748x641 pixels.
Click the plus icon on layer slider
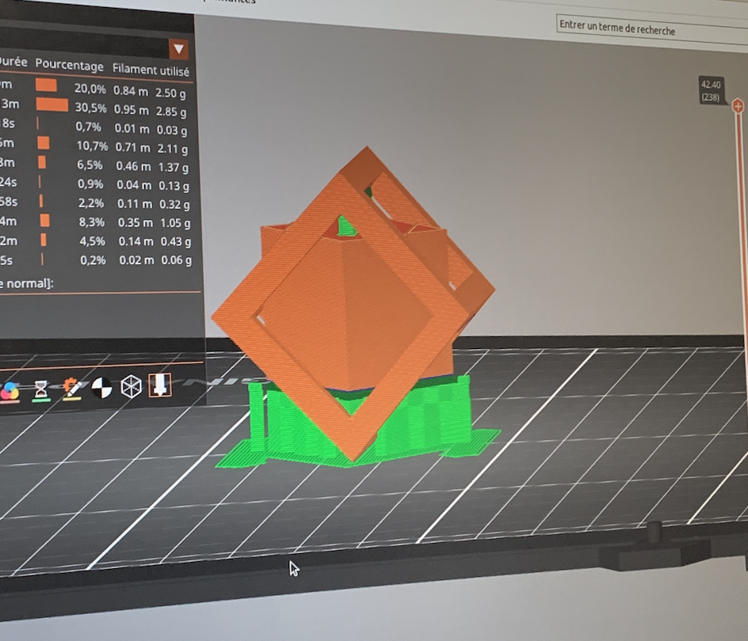click(x=738, y=106)
